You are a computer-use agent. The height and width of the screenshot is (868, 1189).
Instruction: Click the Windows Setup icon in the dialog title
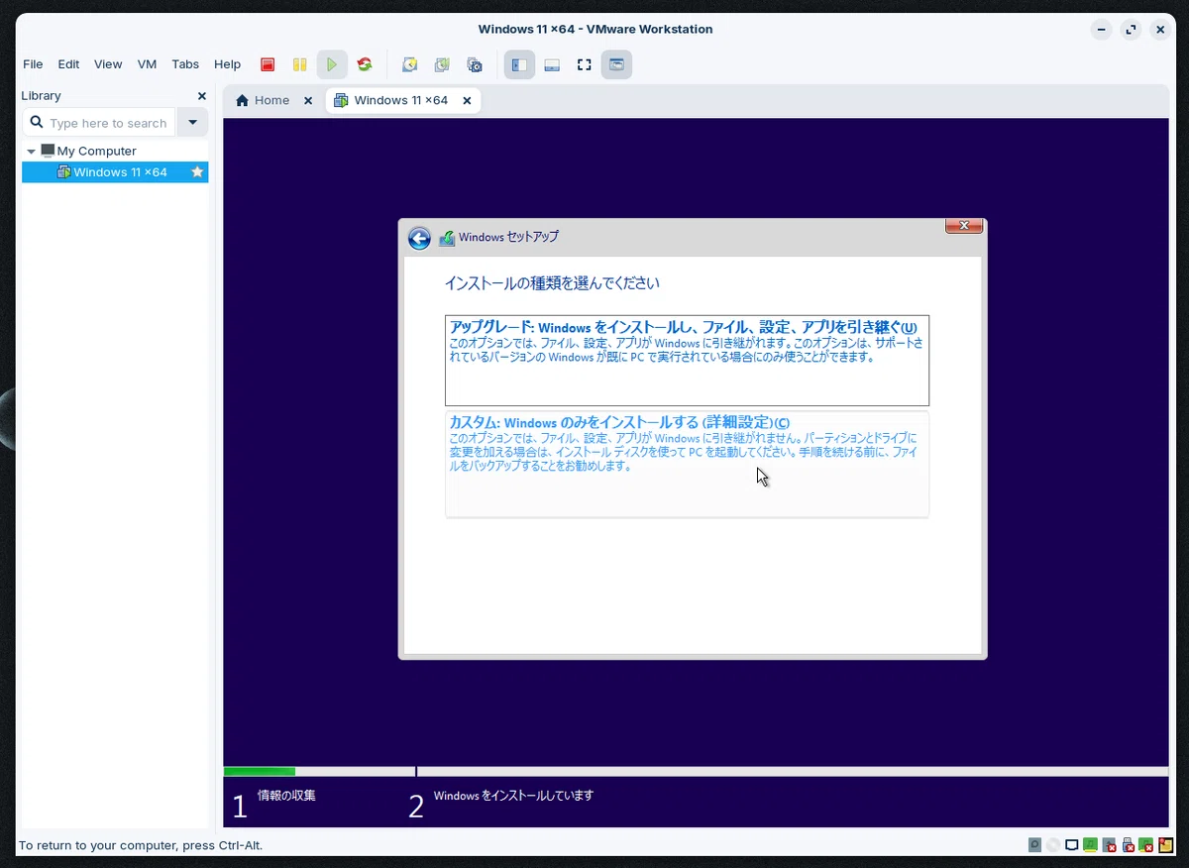tap(447, 238)
